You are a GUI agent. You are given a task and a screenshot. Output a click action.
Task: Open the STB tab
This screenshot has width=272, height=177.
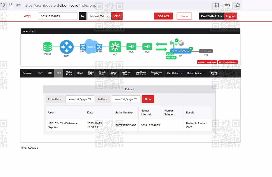50,73
